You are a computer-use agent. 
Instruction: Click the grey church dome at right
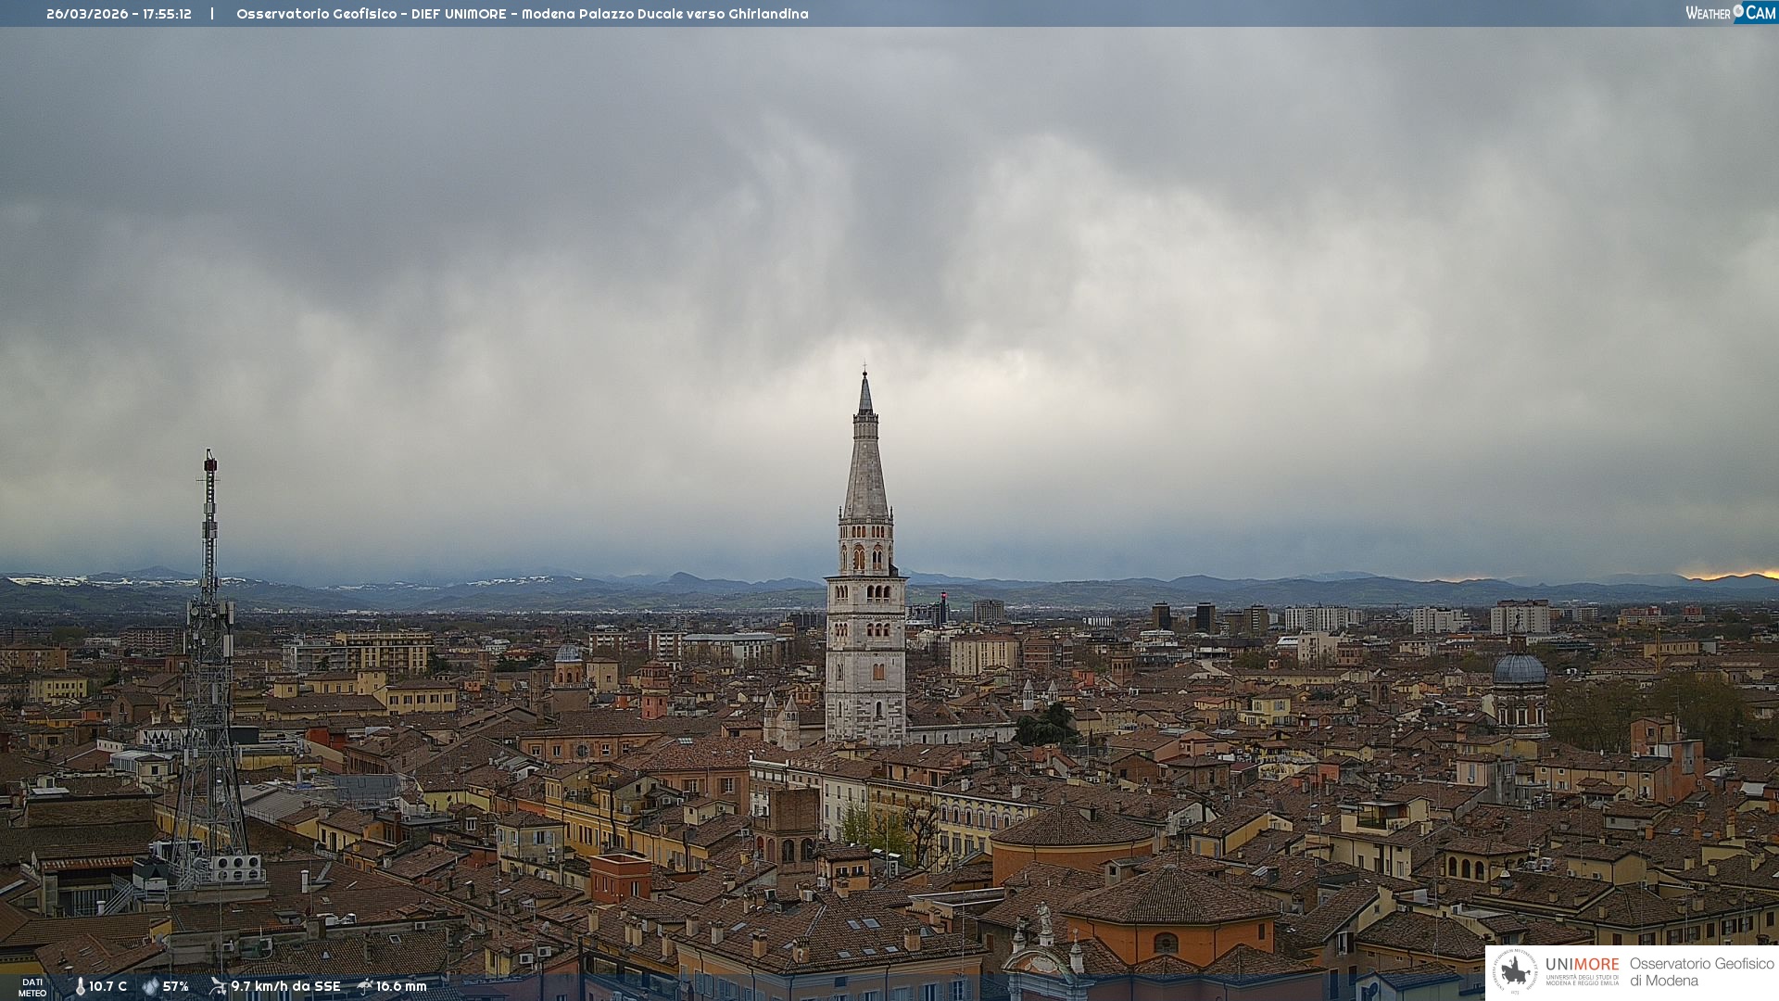point(1520,669)
